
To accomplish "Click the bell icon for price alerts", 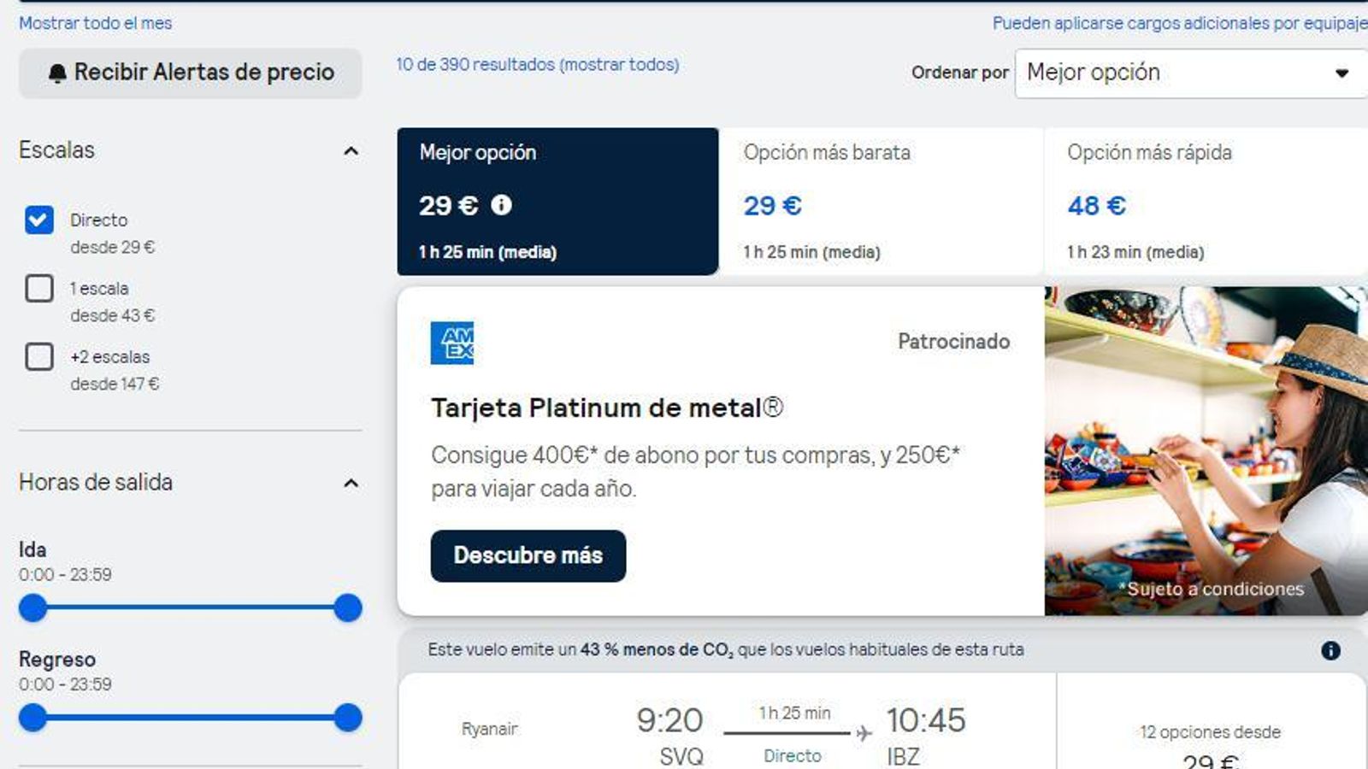I will click(56, 73).
